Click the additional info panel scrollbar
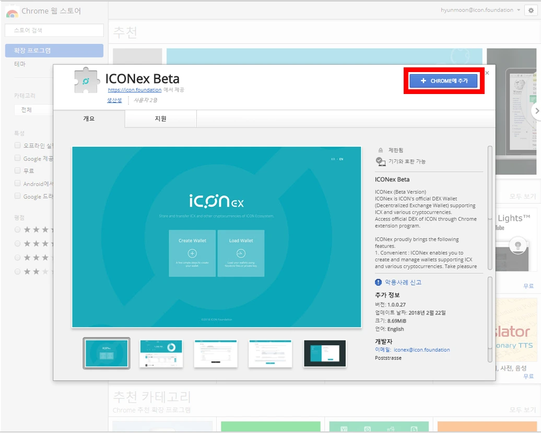Image resolution: width=541 pixels, height=433 pixels. 490,320
